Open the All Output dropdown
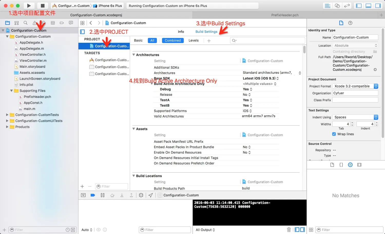385x234 pixels. [205, 230]
